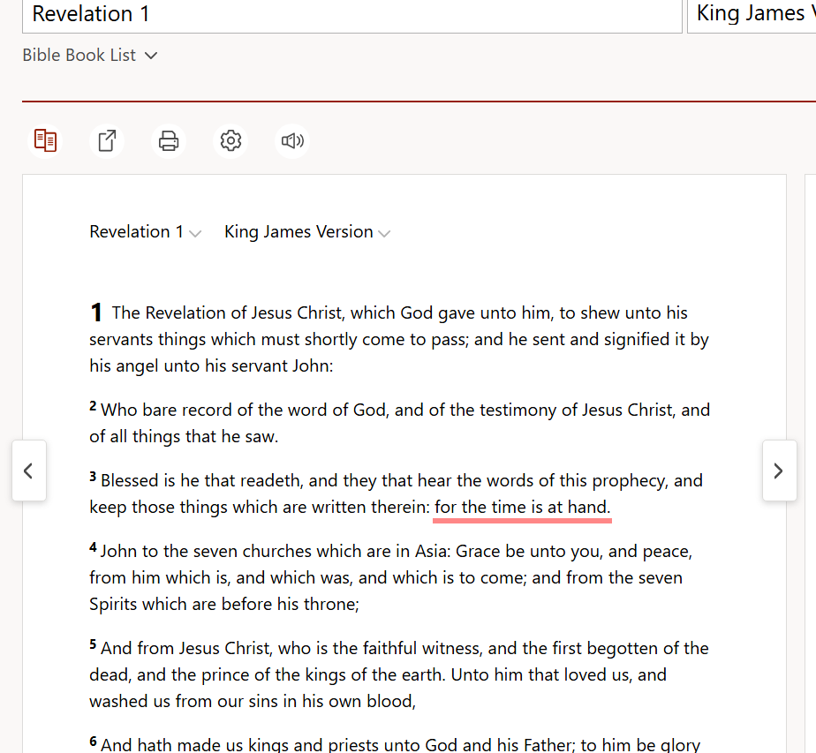Click verse number 5 superscript
This screenshot has width=816, height=753.
click(93, 645)
